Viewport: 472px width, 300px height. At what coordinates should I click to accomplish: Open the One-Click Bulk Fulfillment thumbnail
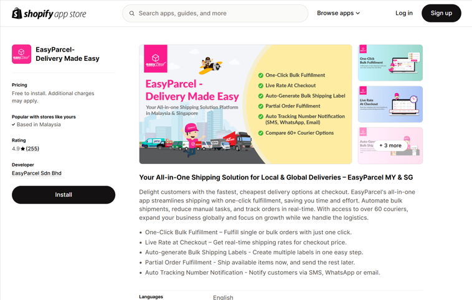click(390, 63)
